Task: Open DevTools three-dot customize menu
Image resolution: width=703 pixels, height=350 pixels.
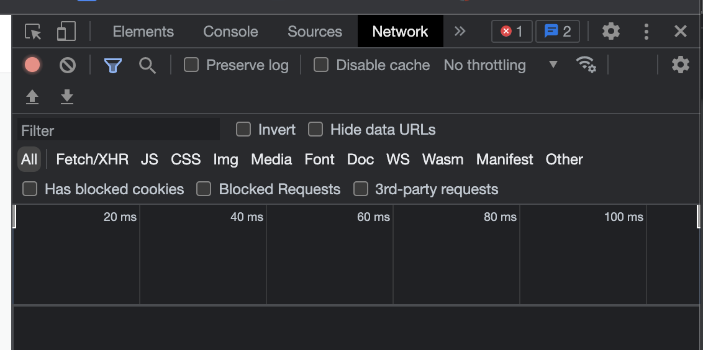Action: pos(646,32)
